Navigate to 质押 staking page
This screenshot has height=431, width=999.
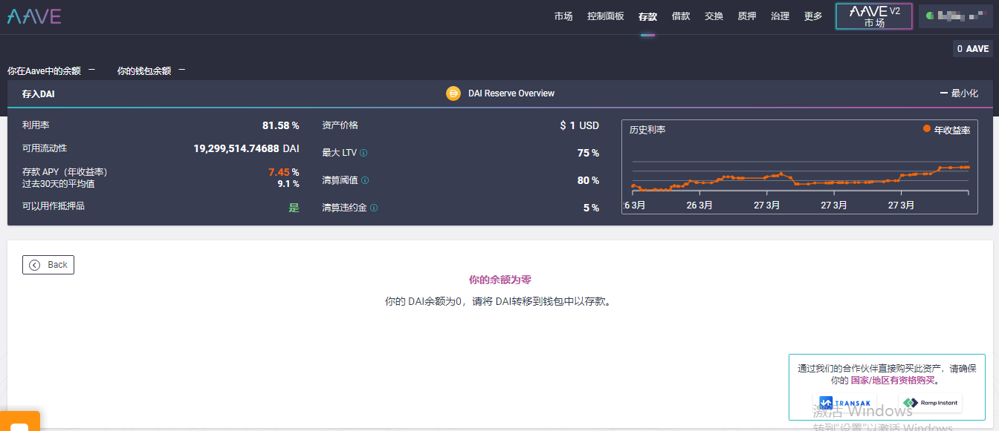coord(747,16)
